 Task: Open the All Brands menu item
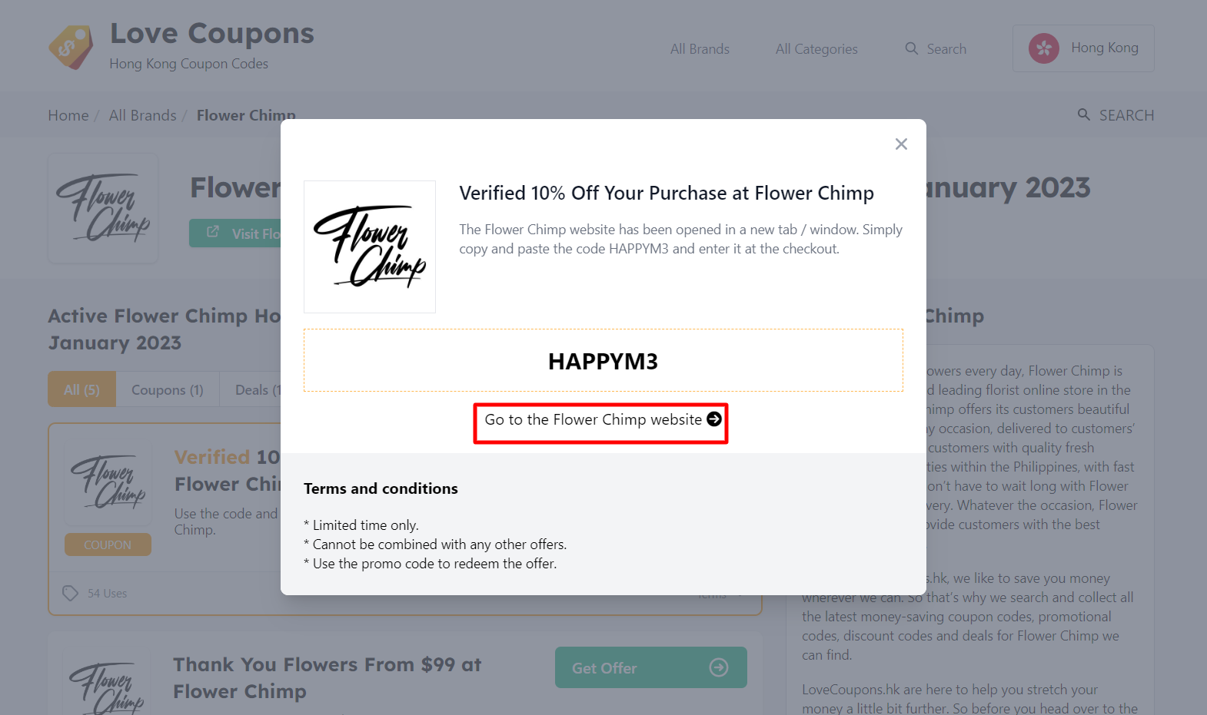click(x=699, y=48)
